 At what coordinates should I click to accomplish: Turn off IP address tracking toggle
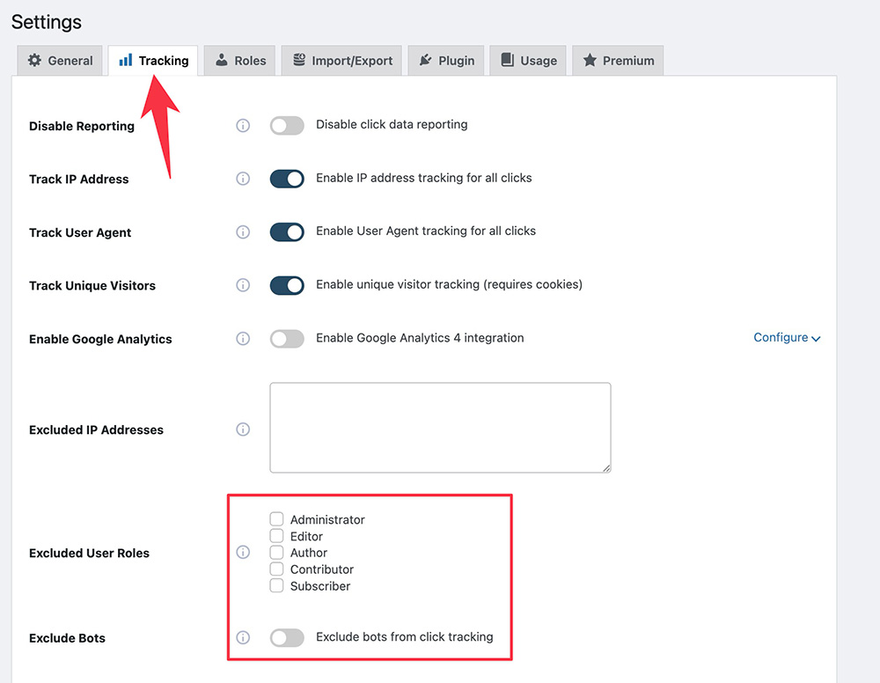click(x=287, y=179)
